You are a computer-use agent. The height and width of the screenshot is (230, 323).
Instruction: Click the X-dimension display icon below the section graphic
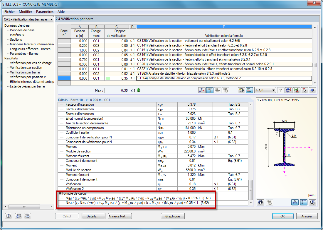[x=295, y=202]
